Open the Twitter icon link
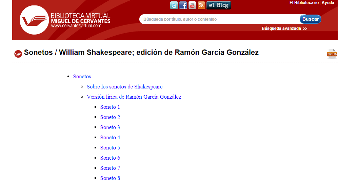The image size is (358, 183). point(174,5)
